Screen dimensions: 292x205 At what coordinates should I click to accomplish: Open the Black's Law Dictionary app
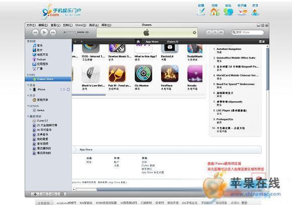click(x=91, y=74)
